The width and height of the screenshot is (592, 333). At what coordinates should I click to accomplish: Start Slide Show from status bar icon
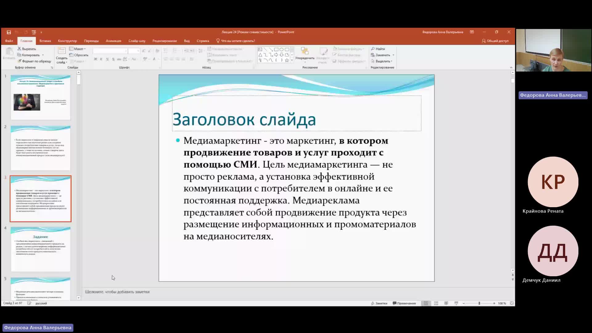click(x=456, y=303)
